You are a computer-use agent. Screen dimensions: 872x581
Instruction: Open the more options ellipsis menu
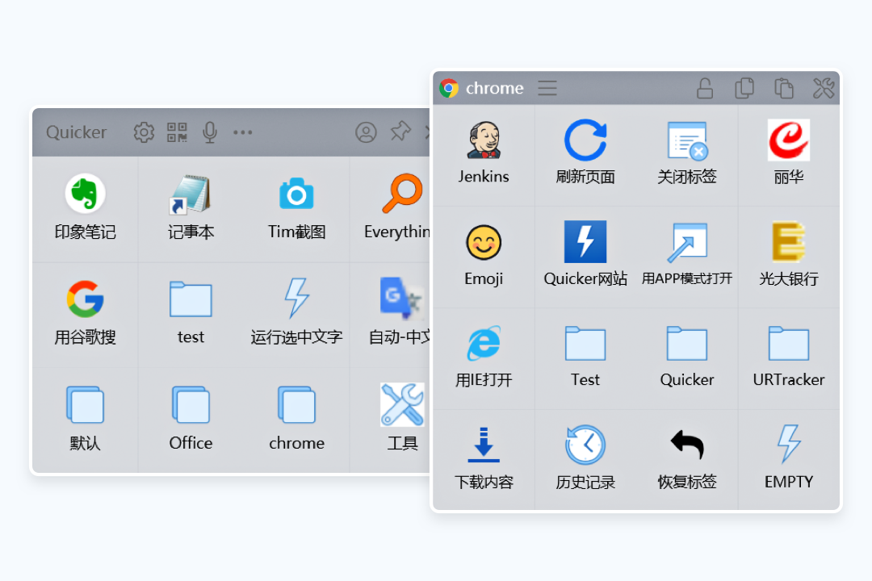(x=242, y=132)
